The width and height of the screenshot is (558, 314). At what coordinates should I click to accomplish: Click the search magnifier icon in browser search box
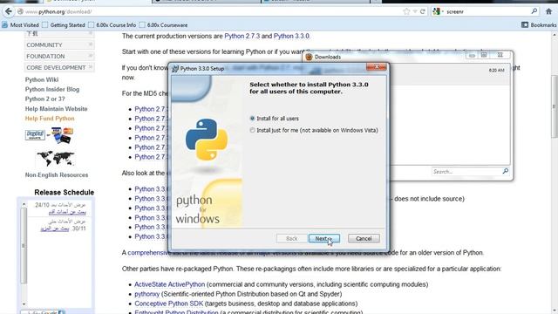click(x=534, y=11)
